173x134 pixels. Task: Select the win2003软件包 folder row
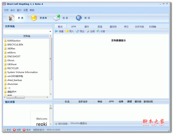pos(27,76)
